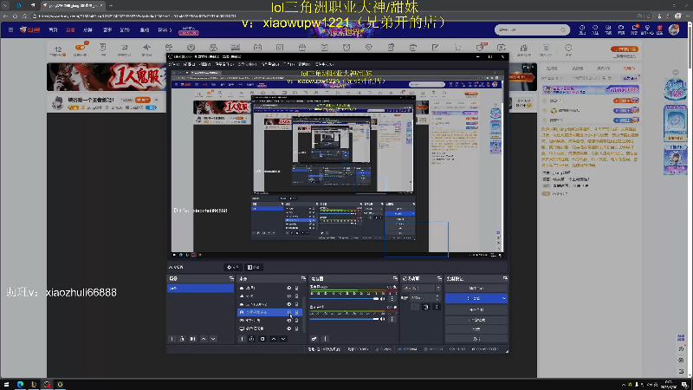Screen dimensions: 693x390
Task: Open the mixer panel bottom options menu
Action: coord(325,339)
